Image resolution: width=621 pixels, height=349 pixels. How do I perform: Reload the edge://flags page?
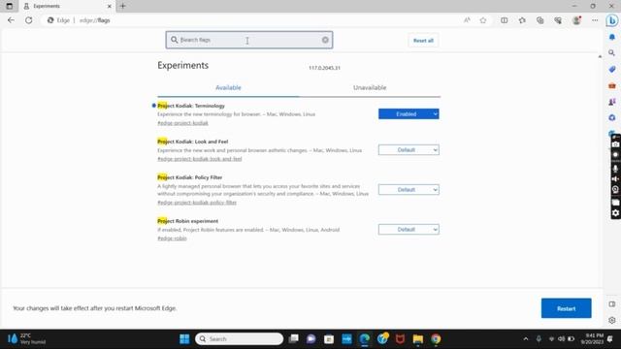click(x=28, y=20)
